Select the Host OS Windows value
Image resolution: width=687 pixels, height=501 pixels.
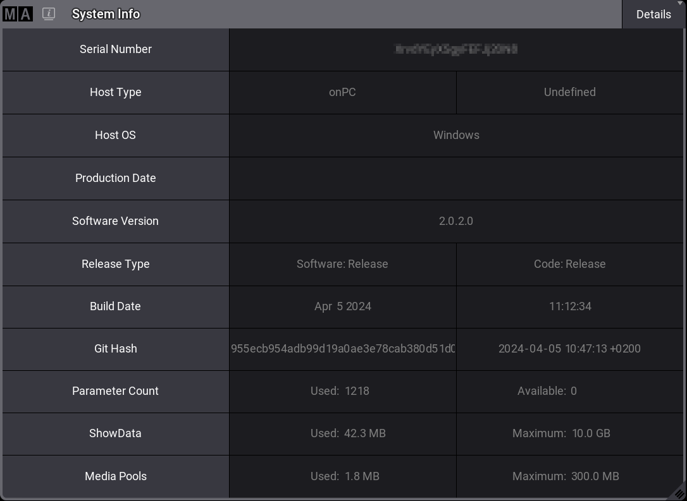click(x=455, y=135)
